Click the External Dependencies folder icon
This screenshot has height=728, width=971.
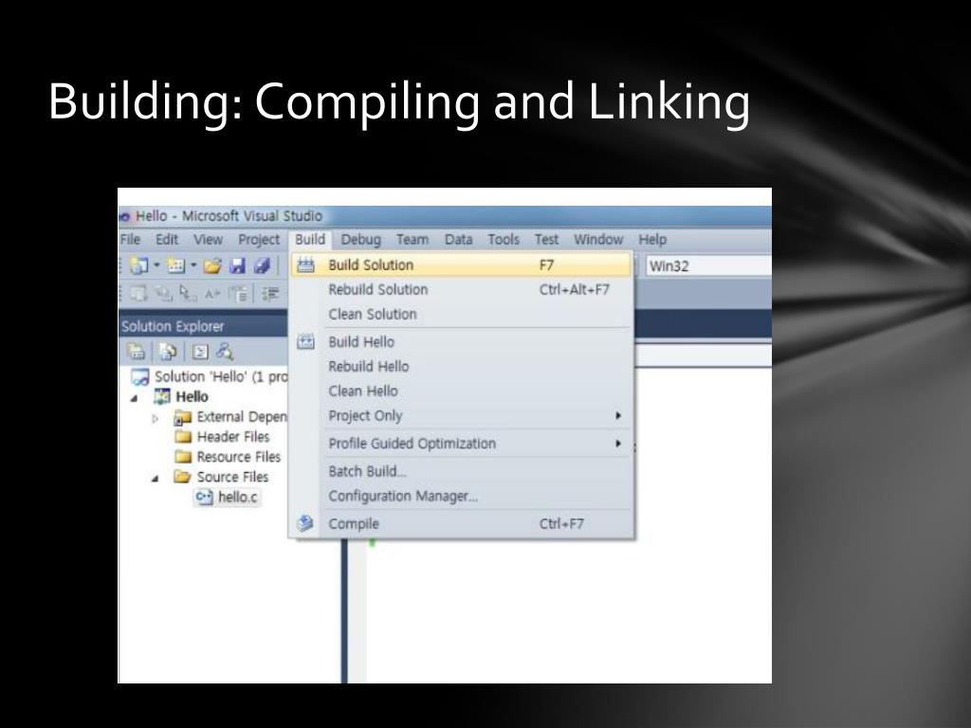[183, 417]
